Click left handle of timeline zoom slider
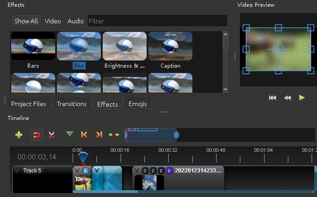This screenshot has width=317, height=197. click(126, 135)
